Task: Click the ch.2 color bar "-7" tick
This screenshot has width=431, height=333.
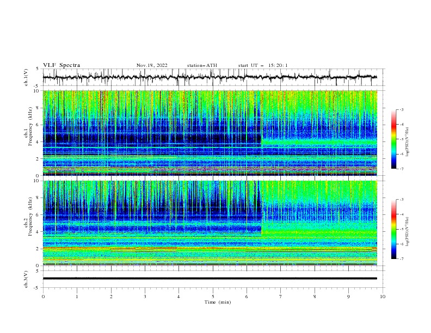Action: (402, 258)
